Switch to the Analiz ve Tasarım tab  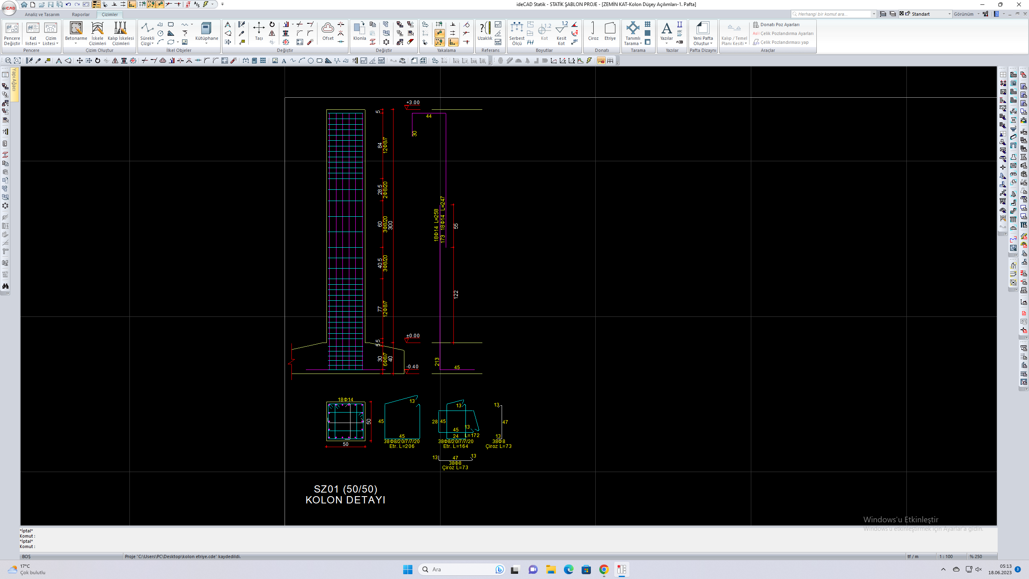click(x=42, y=14)
